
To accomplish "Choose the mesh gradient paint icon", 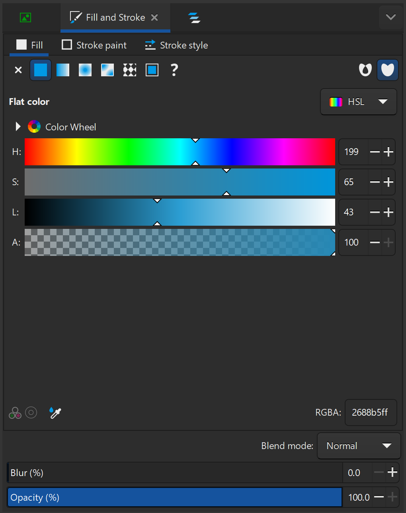I will (x=107, y=70).
